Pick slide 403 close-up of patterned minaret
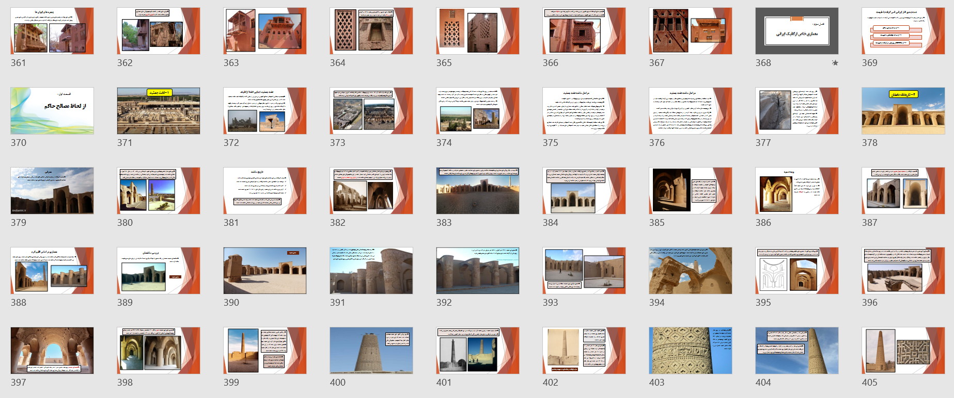954x398 pixels. [690, 351]
